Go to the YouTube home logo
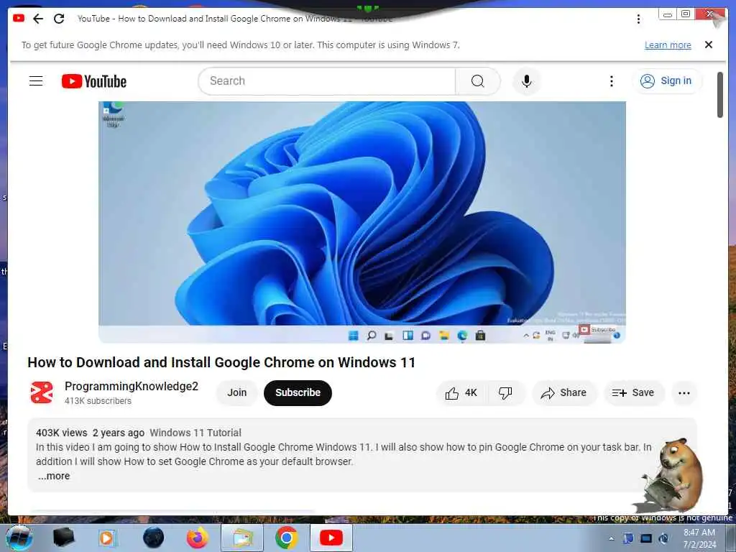Viewport: 736px width, 552px height. coord(94,81)
